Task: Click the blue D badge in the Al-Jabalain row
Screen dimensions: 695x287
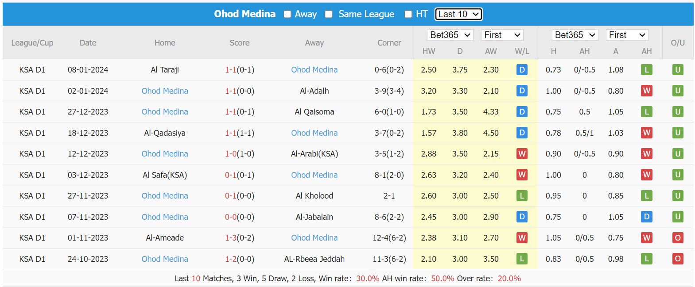Action: pos(522,217)
